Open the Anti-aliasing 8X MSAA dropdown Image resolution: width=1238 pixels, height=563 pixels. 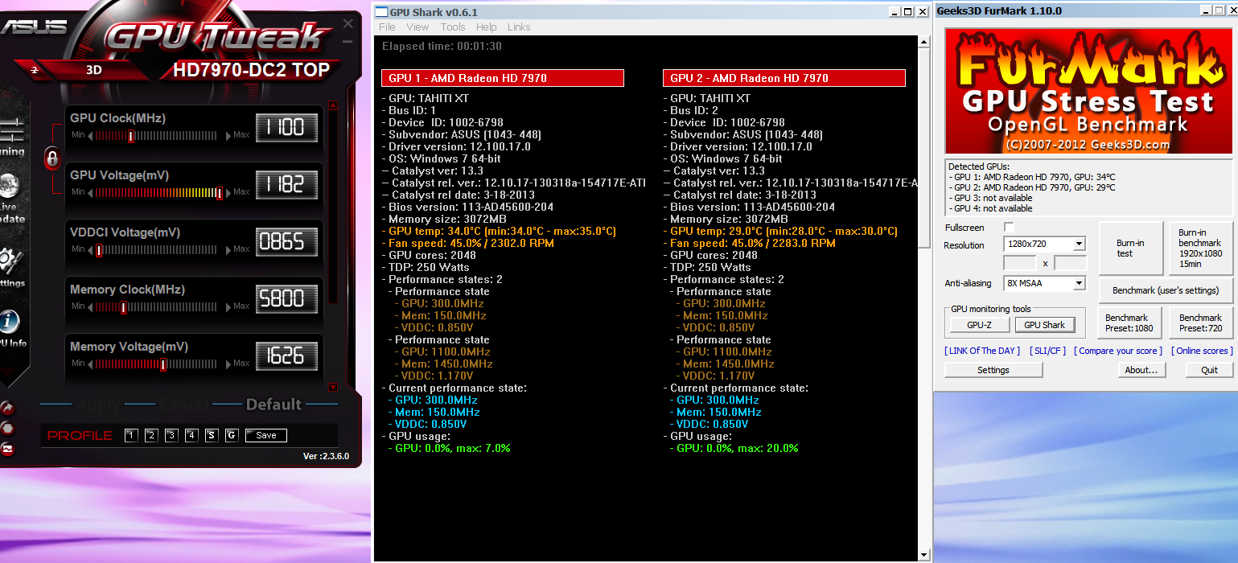coord(1045,283)
